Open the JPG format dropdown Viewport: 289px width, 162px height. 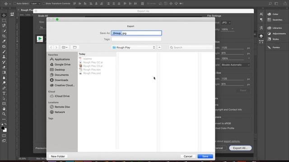click(x=226, y=22)
